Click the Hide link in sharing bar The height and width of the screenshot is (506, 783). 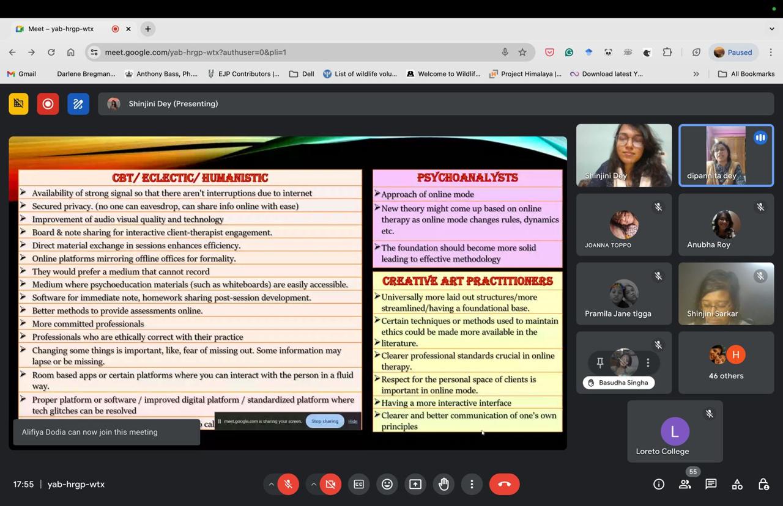[353, 421]
